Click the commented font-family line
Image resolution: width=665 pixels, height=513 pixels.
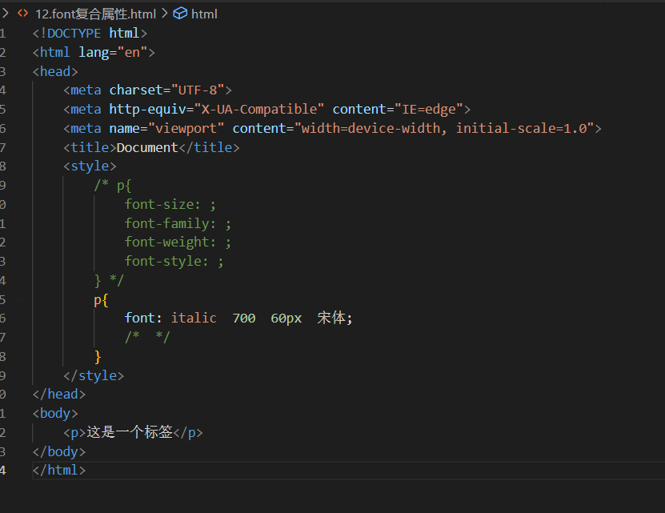178,223
